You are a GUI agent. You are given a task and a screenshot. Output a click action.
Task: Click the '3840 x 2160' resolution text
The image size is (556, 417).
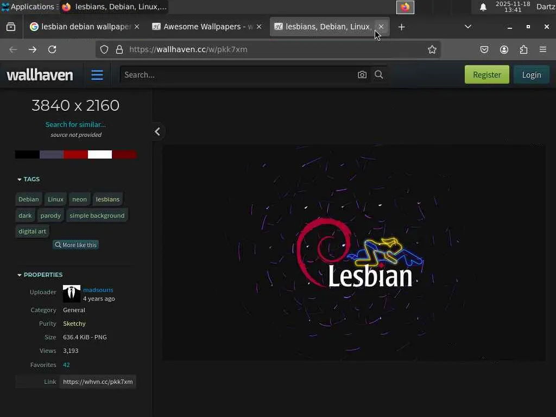coord(75,105)
